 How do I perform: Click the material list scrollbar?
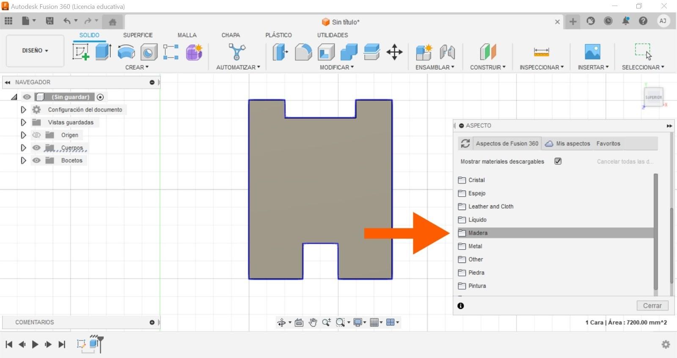(656, 232)
